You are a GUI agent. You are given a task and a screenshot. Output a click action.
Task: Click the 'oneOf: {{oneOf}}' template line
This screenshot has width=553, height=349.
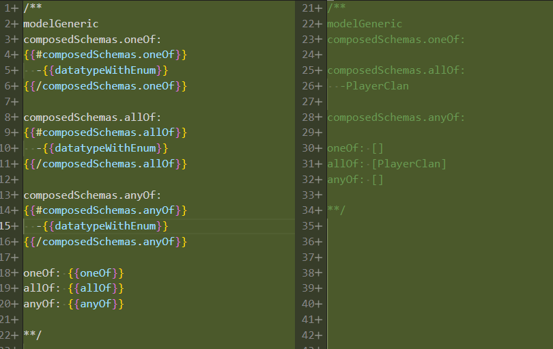point(74,273)
